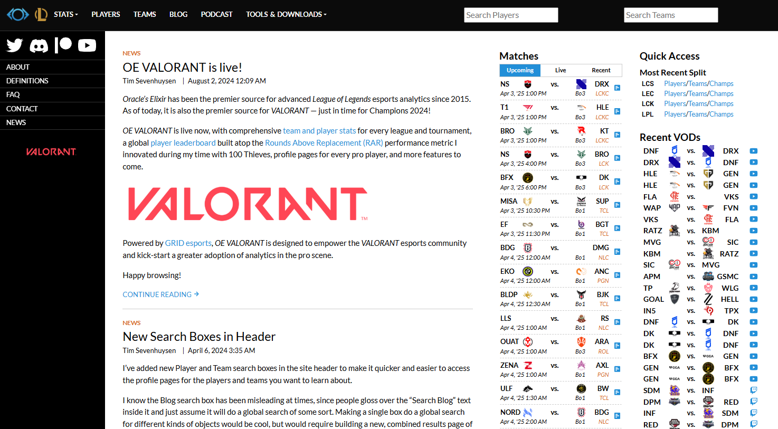Click the League of Legends logo icon
The height and width of the screenshot is (429, 778).
pyautogui.click(x=41, y=14)
